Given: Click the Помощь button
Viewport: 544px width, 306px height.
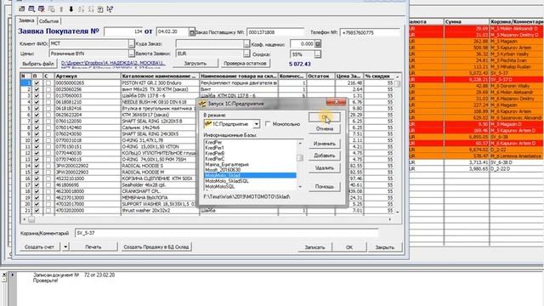Looking at the screenshot, I should coord(325,187).
